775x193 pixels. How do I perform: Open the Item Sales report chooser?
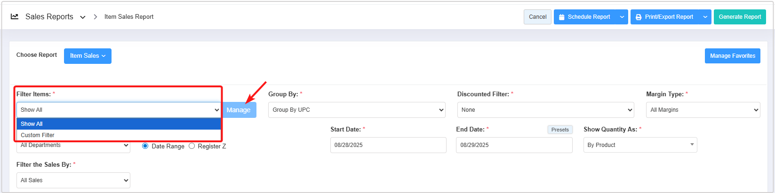click(x=88, y=56)
